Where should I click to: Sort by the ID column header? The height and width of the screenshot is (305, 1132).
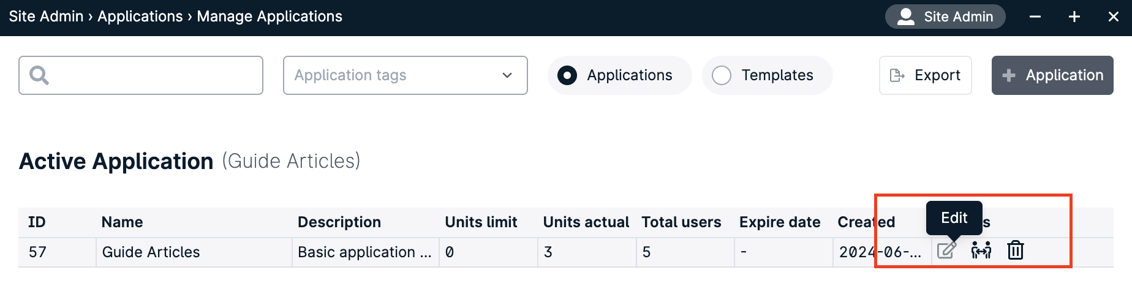pyautogui.click(x=37, y=222)
